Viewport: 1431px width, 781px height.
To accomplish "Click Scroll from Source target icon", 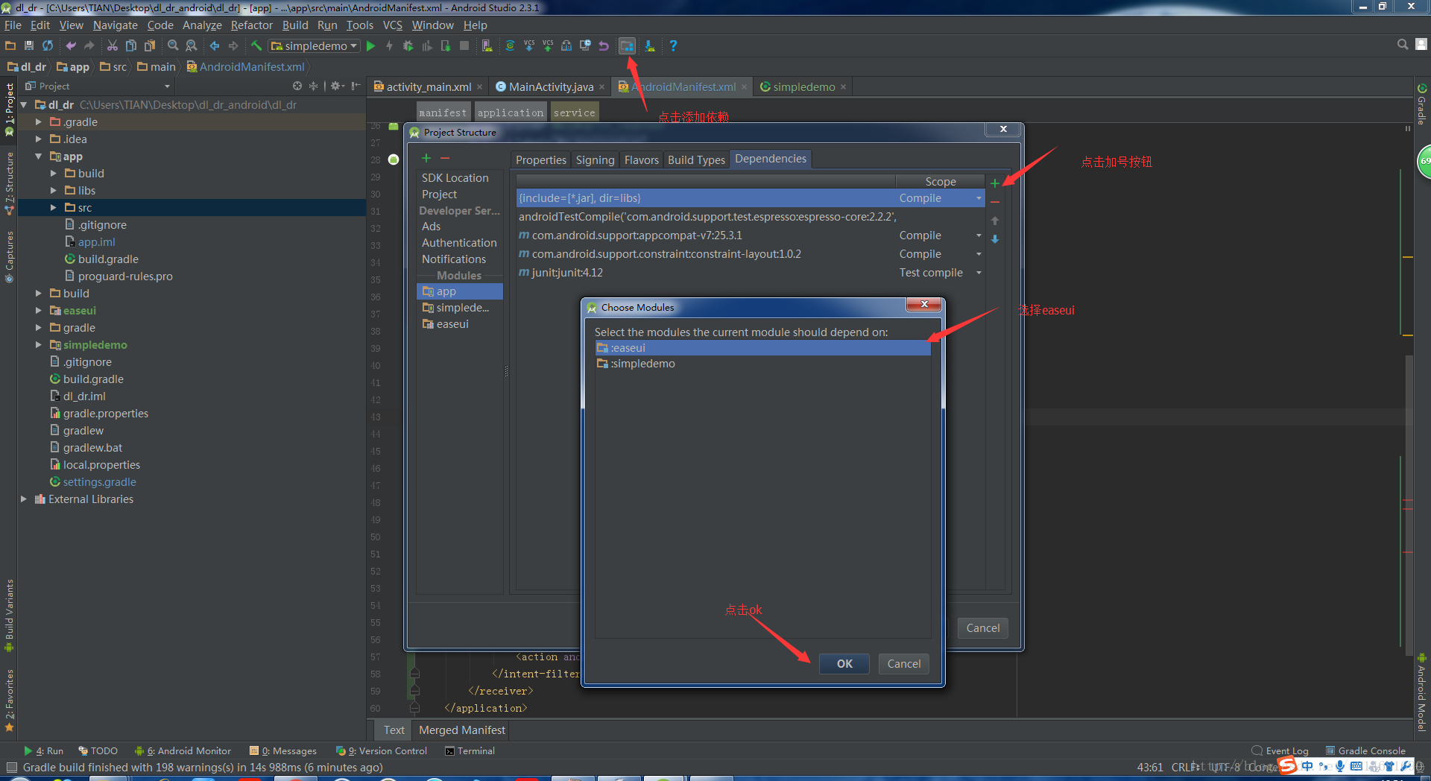I will point(297,86).
